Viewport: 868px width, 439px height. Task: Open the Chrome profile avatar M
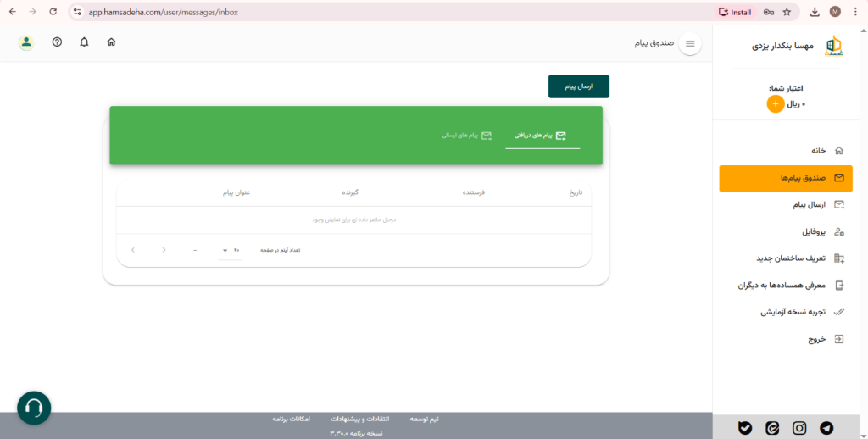click(x=835, y=12)
